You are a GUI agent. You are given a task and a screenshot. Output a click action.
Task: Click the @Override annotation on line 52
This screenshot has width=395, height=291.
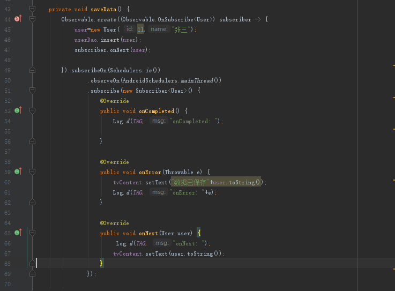click(x=114, y=101)
